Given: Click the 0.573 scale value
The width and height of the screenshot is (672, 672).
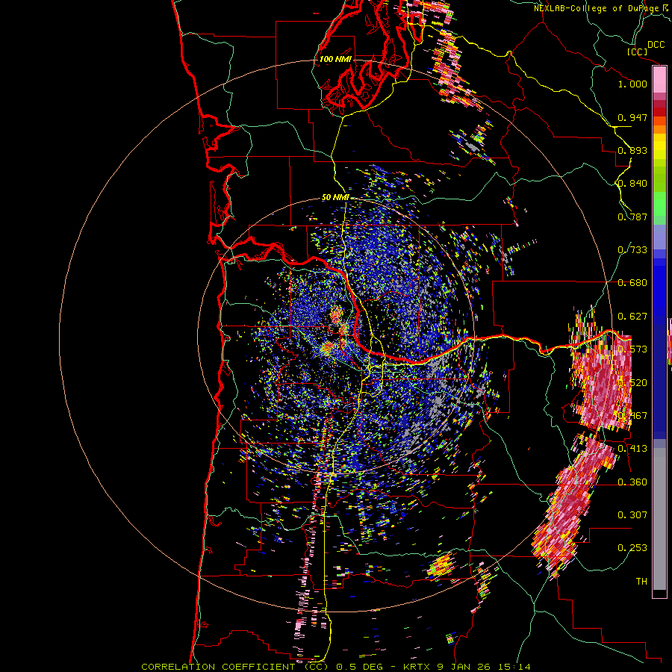Looking at the screenshot, I should tap(632, 349).
